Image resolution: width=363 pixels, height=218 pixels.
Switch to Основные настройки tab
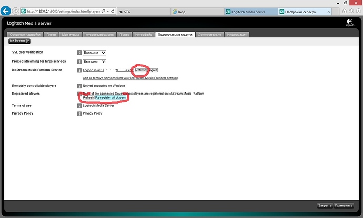25,35
